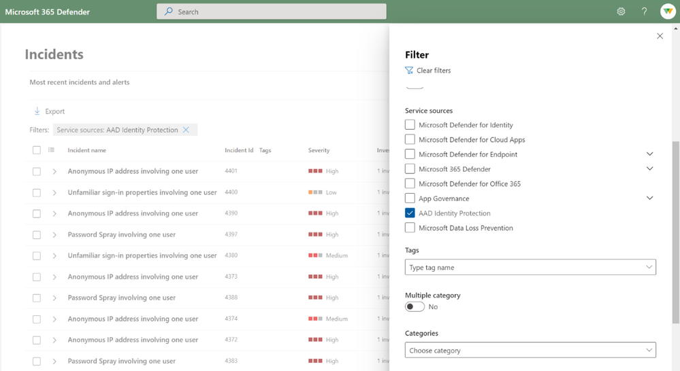
Task: Expand incident 4397 row
Action: pyautogui.click(x=54, y=234)
